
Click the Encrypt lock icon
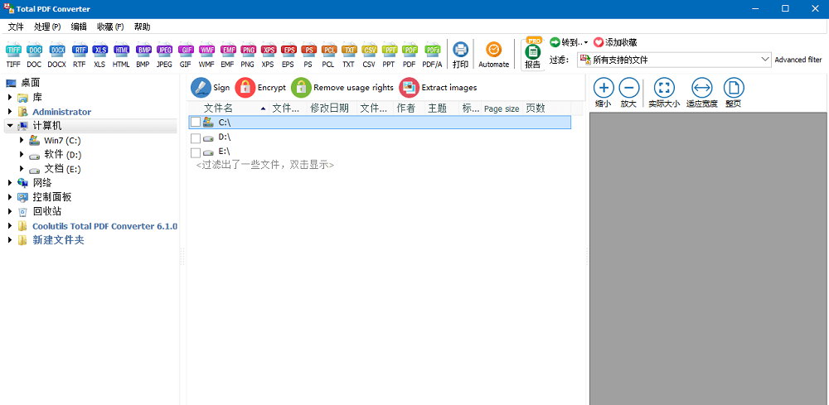(245, 88)
